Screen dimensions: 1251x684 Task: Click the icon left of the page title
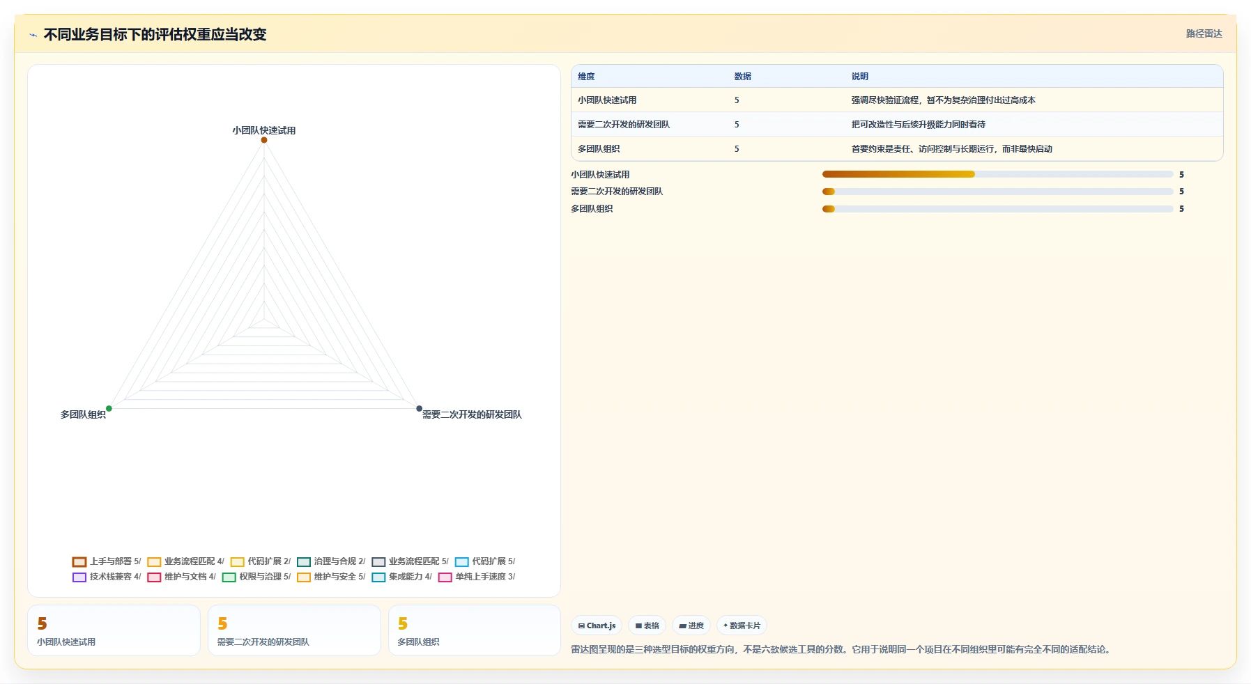click(33, 35)
